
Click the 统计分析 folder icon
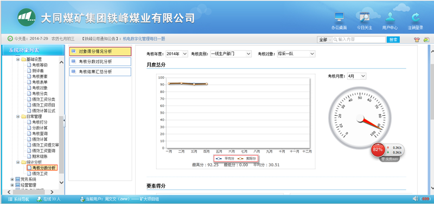[x=23, y=162]
